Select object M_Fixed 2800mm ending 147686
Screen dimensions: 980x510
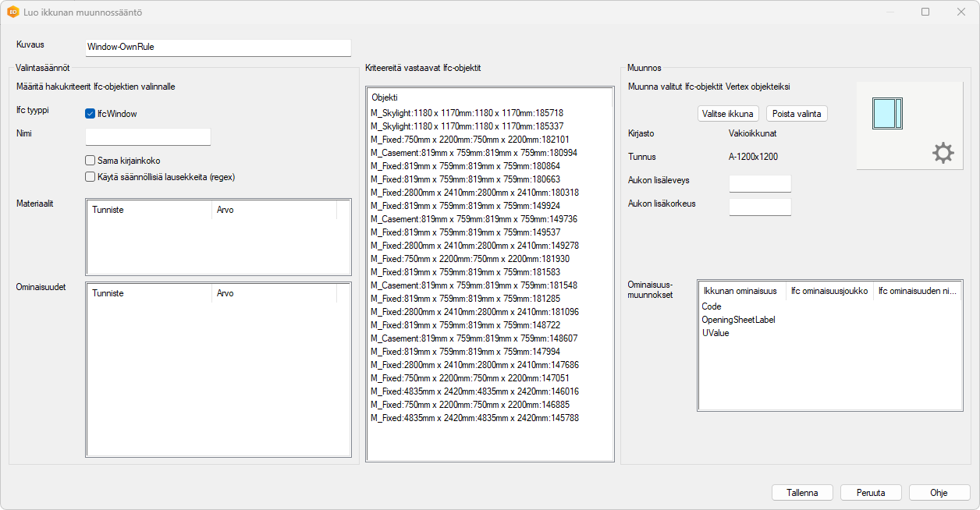tap(474, 365)
